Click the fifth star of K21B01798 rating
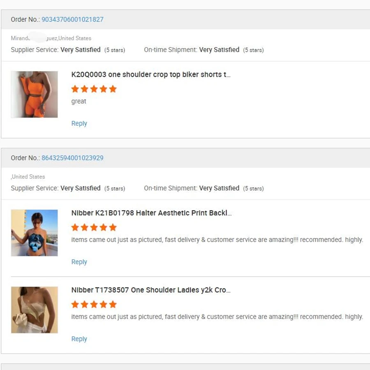 (113, 227)
